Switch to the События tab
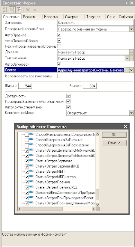The height and width of the screenshot is (247, 135). click(126, 17)
